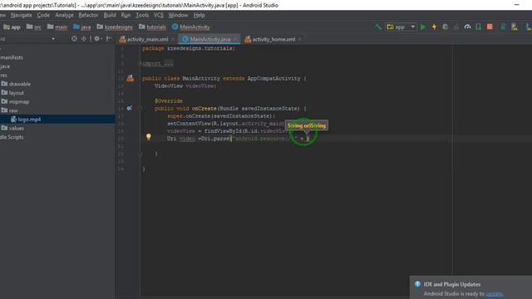
Task: Close the activity_main.xml tab
Action: pyautogui.click(x=173, y=39)
